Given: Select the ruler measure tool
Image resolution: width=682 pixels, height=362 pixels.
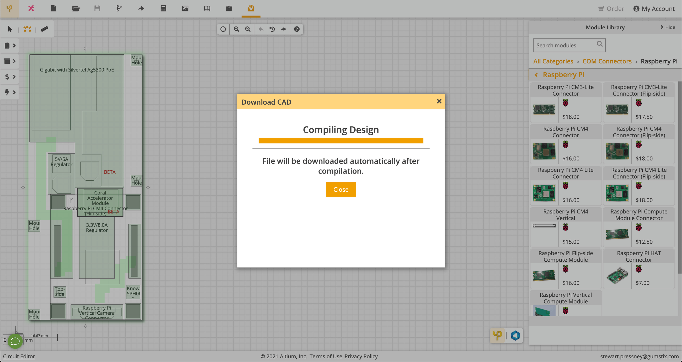Looking at the screenshot, I should (44, 29).
